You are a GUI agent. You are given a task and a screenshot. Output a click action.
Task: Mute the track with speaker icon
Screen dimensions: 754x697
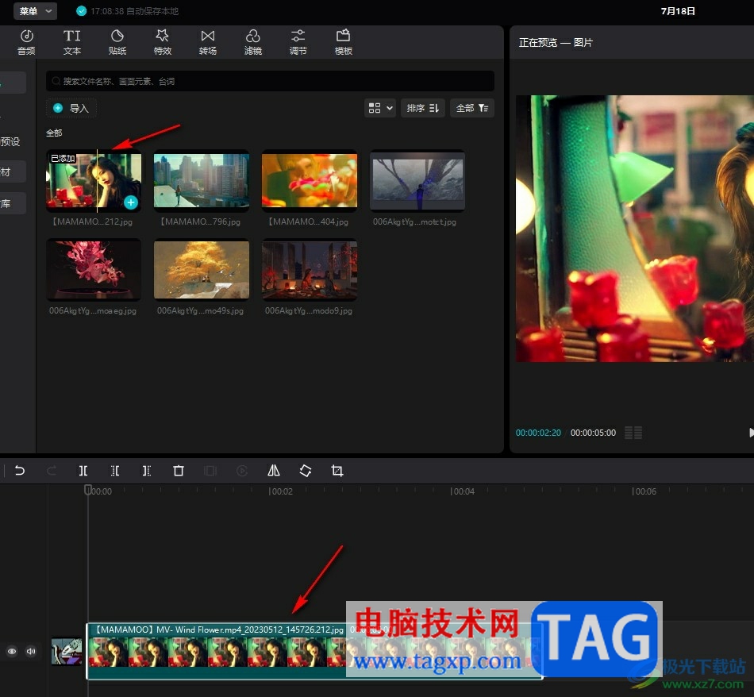[31, 651]
